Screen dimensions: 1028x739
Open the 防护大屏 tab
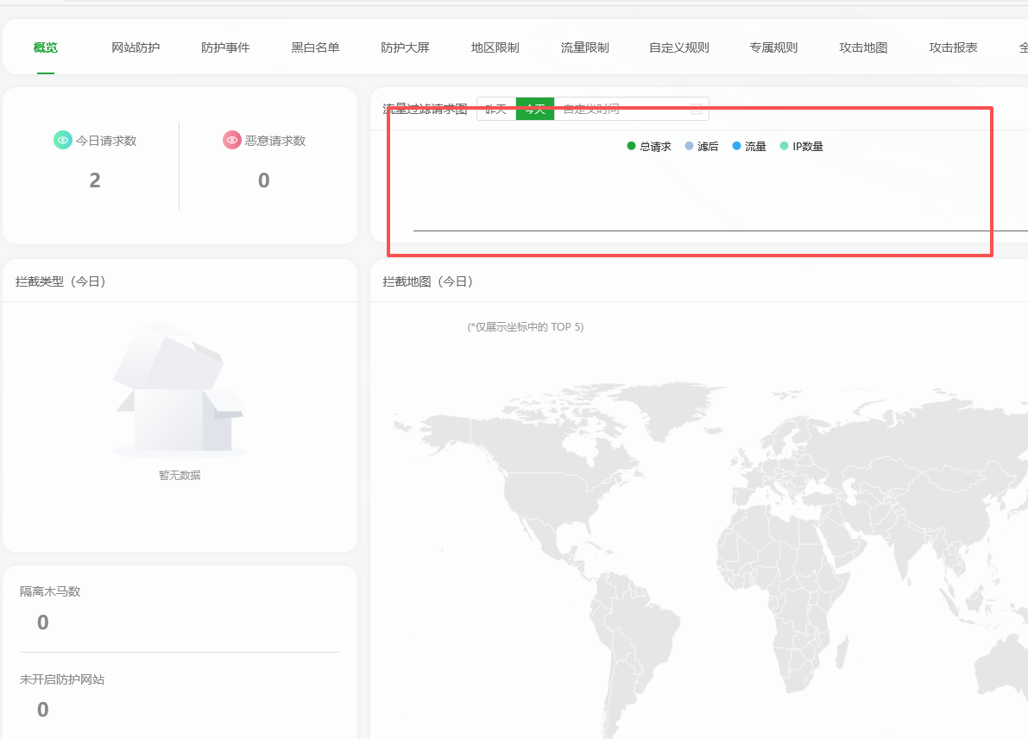[x=405, y=47]
